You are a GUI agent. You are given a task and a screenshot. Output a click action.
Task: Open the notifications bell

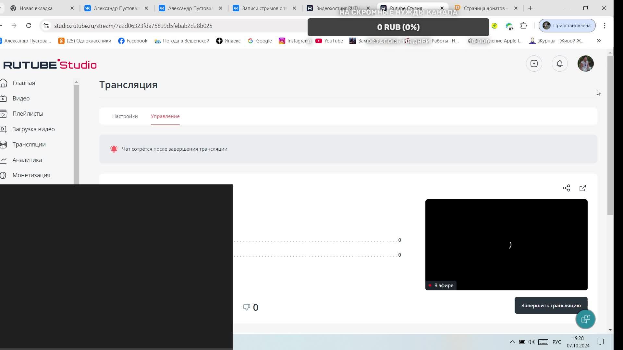click(560, 64)
